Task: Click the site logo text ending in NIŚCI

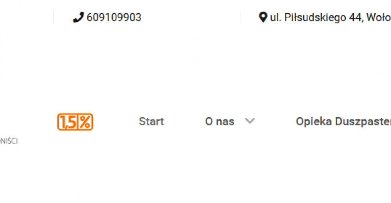Action: click(x=9, y=141)
